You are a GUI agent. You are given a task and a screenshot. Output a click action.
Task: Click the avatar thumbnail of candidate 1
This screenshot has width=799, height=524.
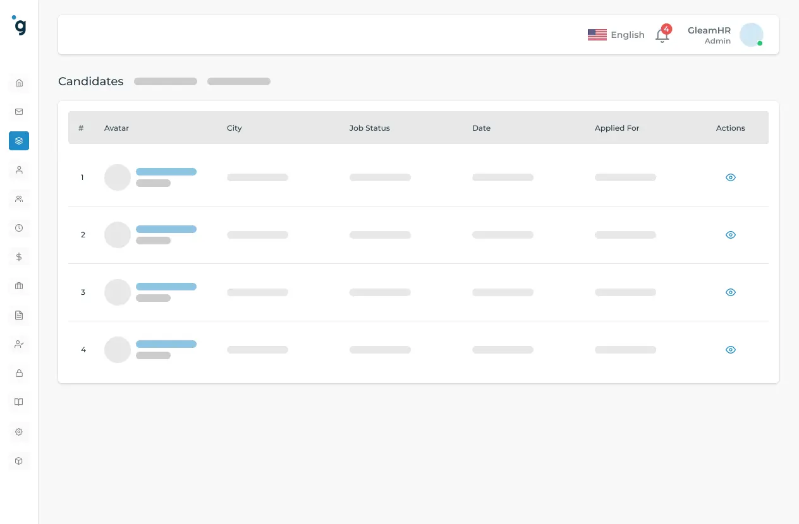point(118,177)
